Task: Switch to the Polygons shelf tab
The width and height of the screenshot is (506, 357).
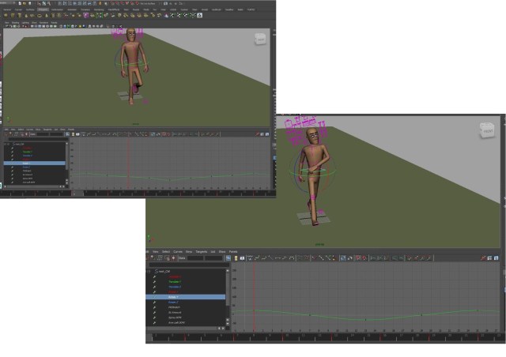Action: tap(43, 9)
